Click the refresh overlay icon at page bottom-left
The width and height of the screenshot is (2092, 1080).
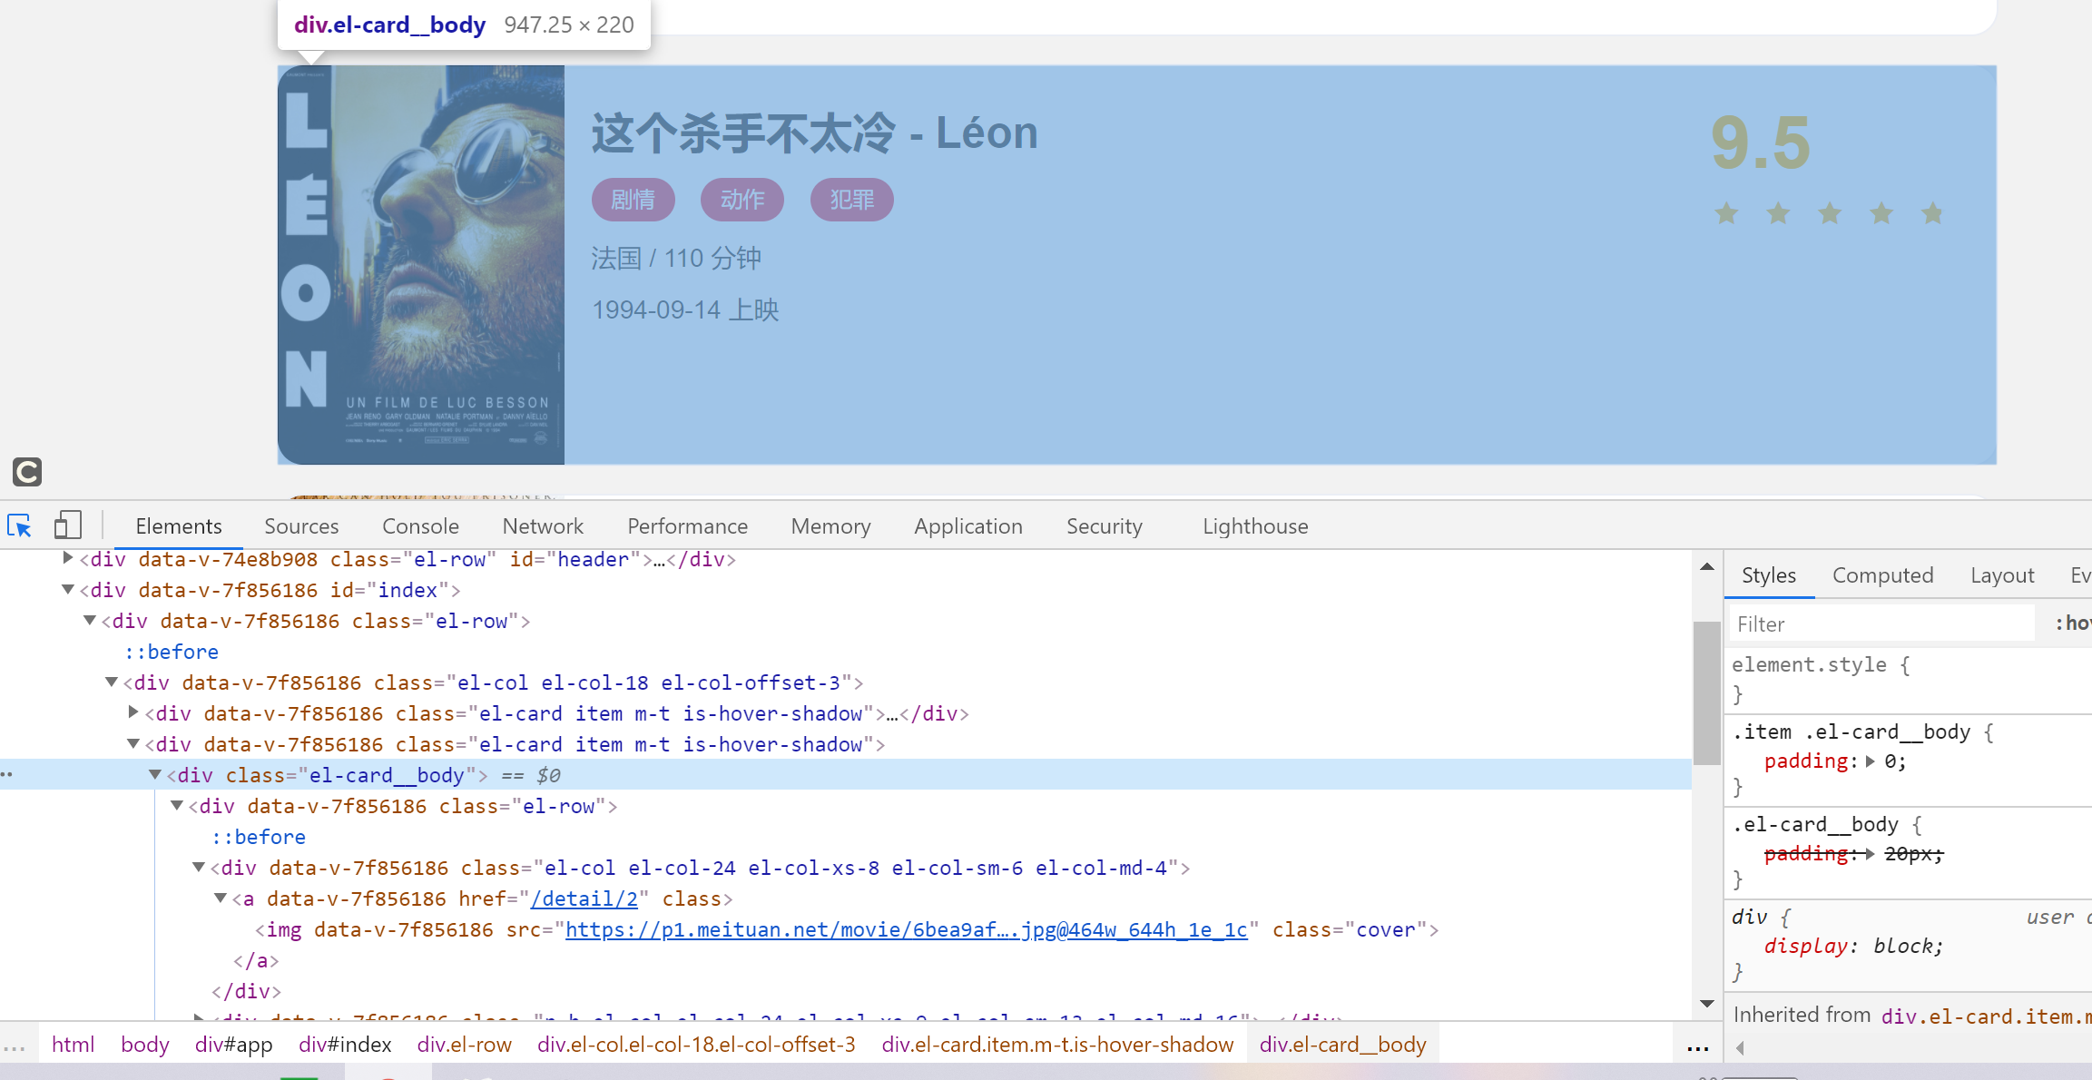(27, 472)
